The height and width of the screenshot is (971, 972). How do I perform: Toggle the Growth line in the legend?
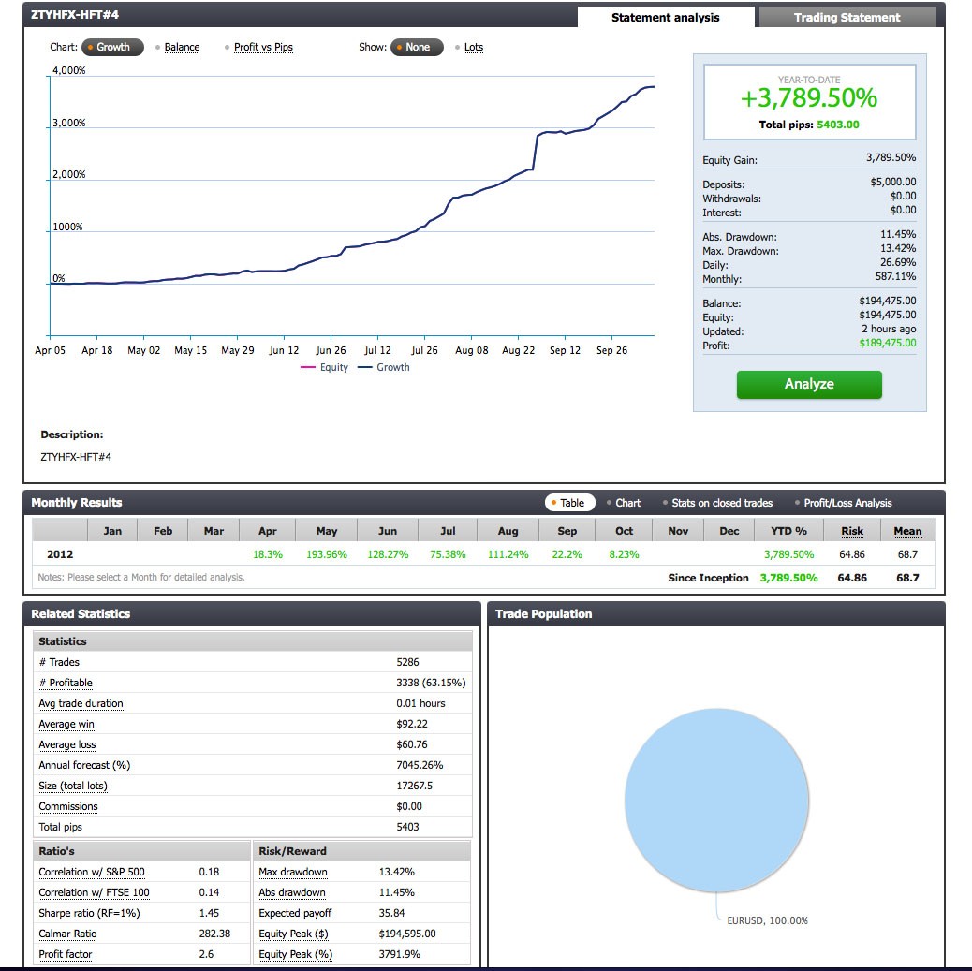point(394,367)
